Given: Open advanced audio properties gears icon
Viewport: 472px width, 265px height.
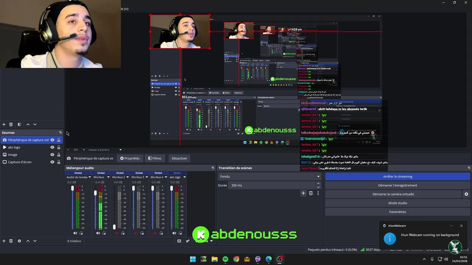Looking at the screenshot, I should coord(188,241).
